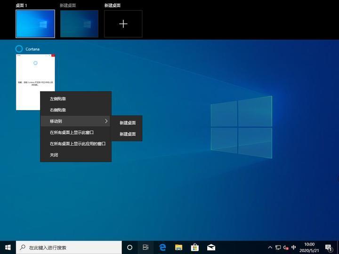Click the Cortana circle on the taskbar
The image size is (339, 254).
click(x=130, y=247)
